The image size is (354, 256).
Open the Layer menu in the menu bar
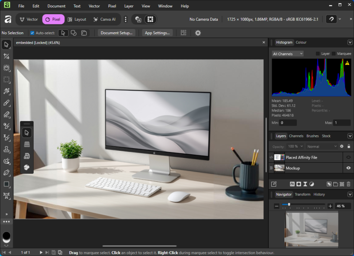click(129, 6)
